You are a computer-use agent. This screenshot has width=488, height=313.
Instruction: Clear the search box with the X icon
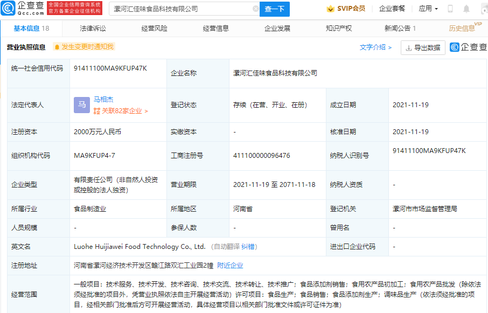[255, 9]
